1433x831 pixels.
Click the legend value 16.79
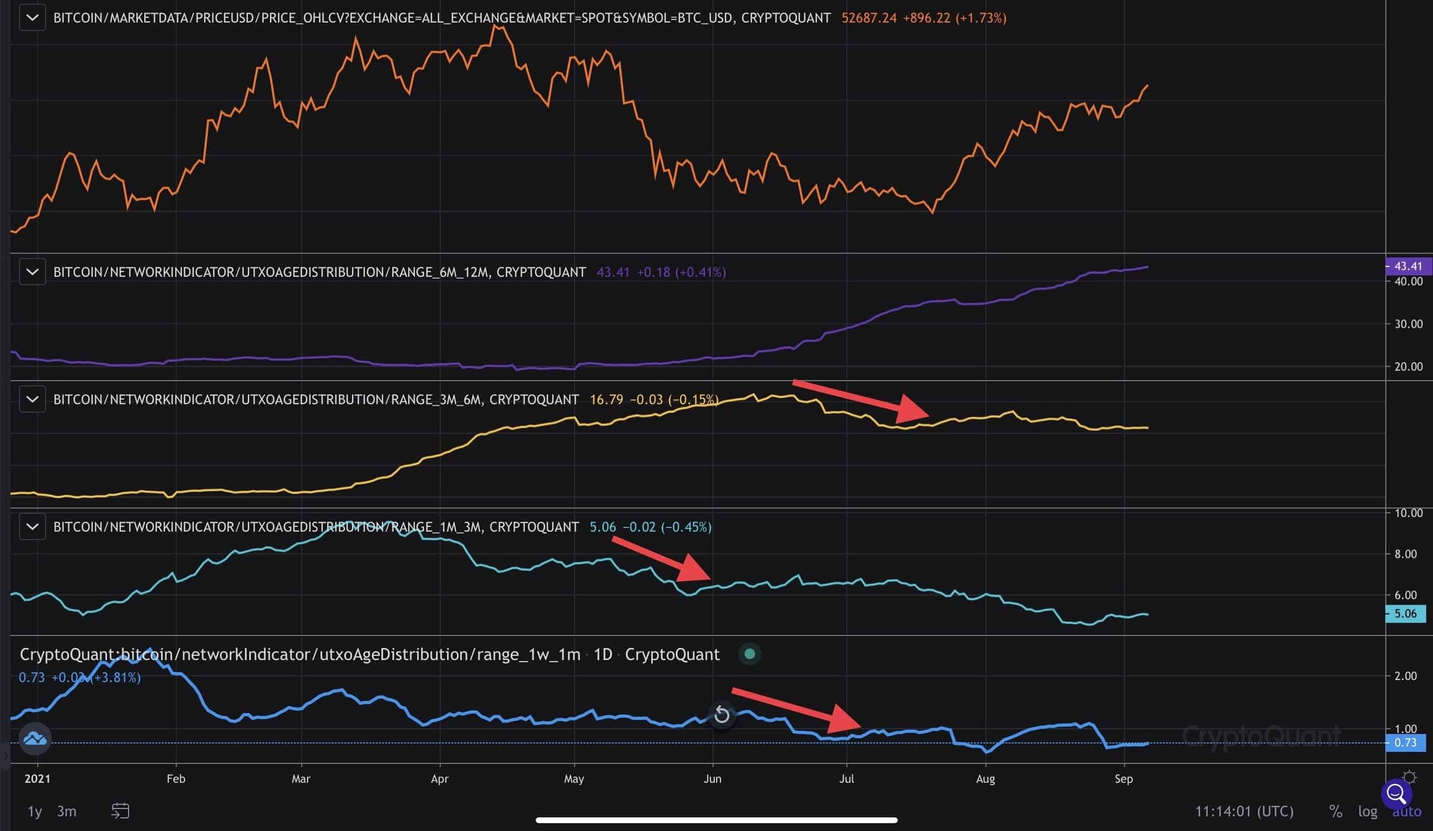[x=606, y=399]
